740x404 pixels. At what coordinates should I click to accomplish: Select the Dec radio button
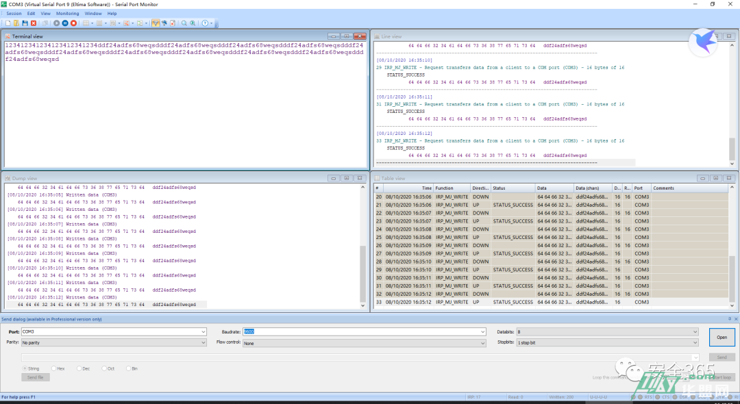click(x=79, y=368)
